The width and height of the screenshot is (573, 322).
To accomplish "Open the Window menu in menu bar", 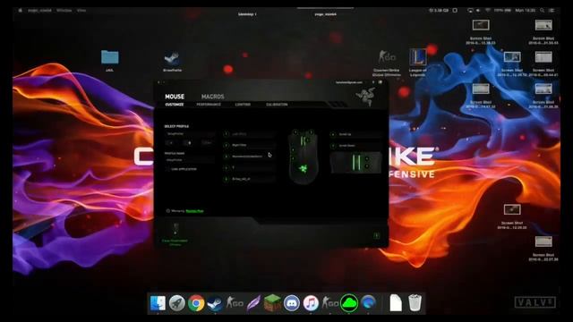I will point(64,11).
